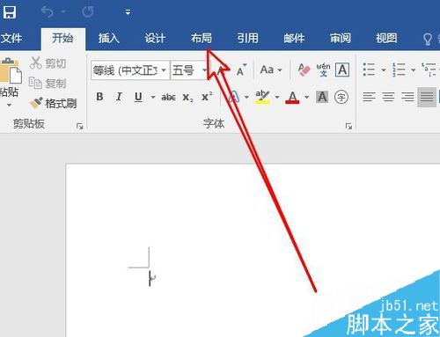440x337 pixels.
Task: Align text left
Action: 369,97
